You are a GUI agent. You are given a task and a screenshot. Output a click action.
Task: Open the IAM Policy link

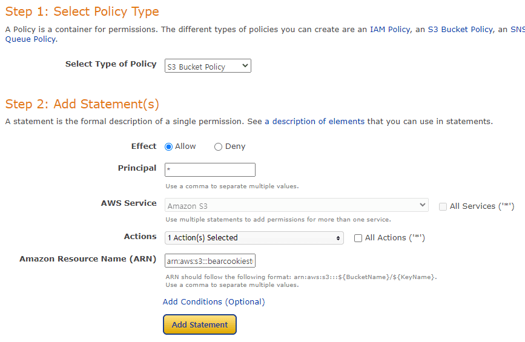[x=389, y=29]
